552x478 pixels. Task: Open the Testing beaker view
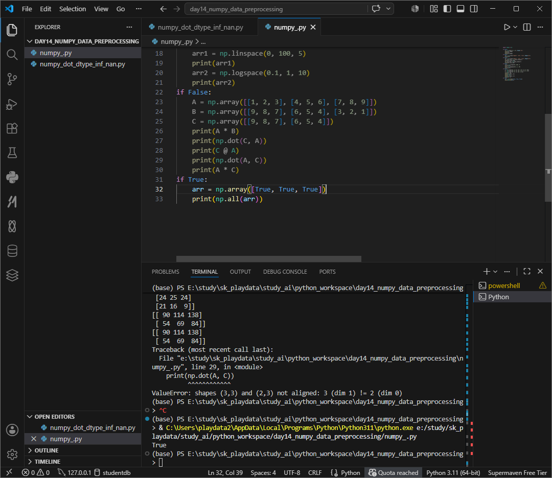tap(12, 153)
